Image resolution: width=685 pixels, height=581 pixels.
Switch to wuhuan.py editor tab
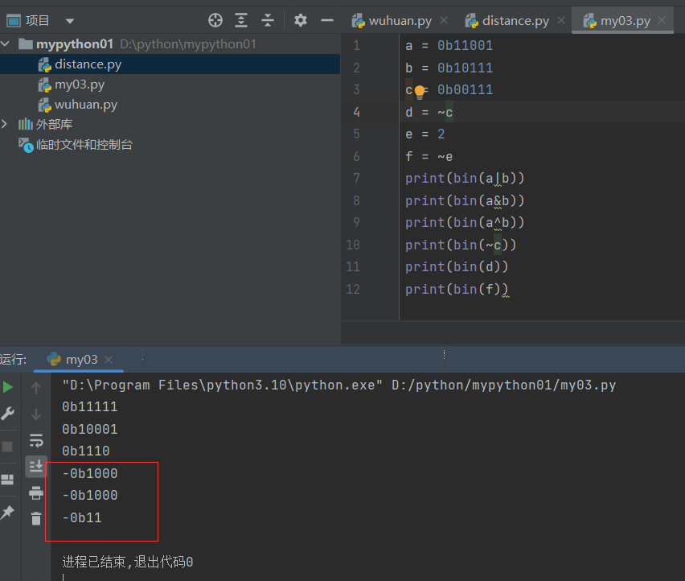tap(400, 21)
